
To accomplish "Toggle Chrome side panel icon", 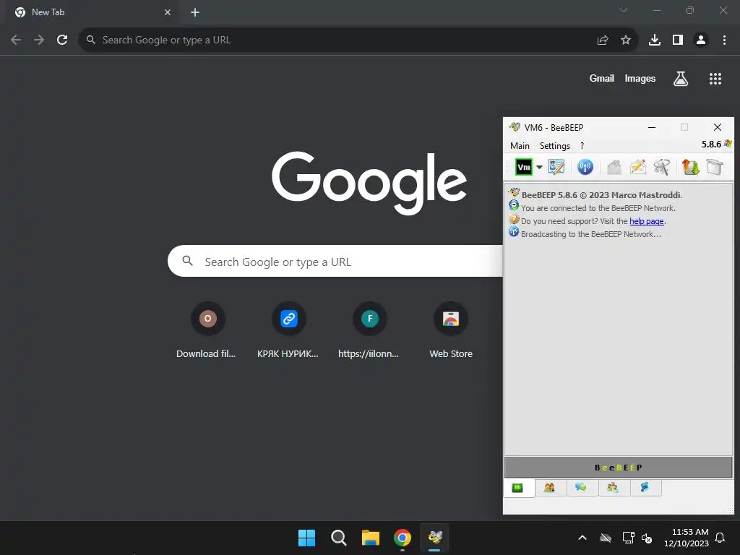I will (678, 40).
